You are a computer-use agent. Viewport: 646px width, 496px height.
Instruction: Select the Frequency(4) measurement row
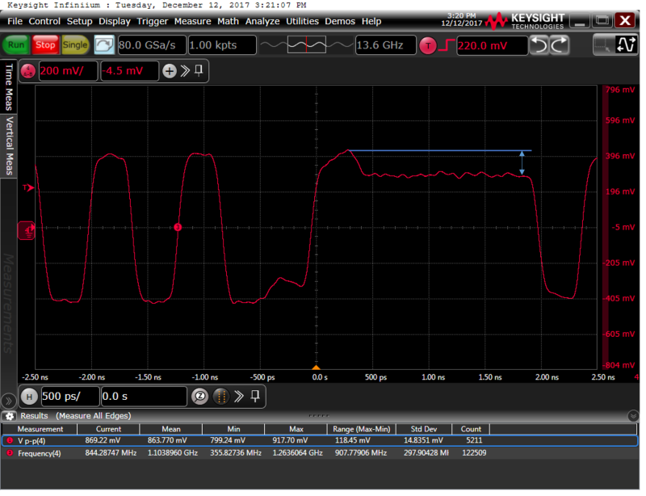[320, 453]
